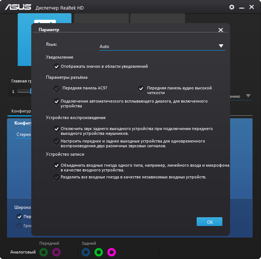Enable muting rear output when headphones connected
This screenshot has height=259, width=261.
click(57, 129)
